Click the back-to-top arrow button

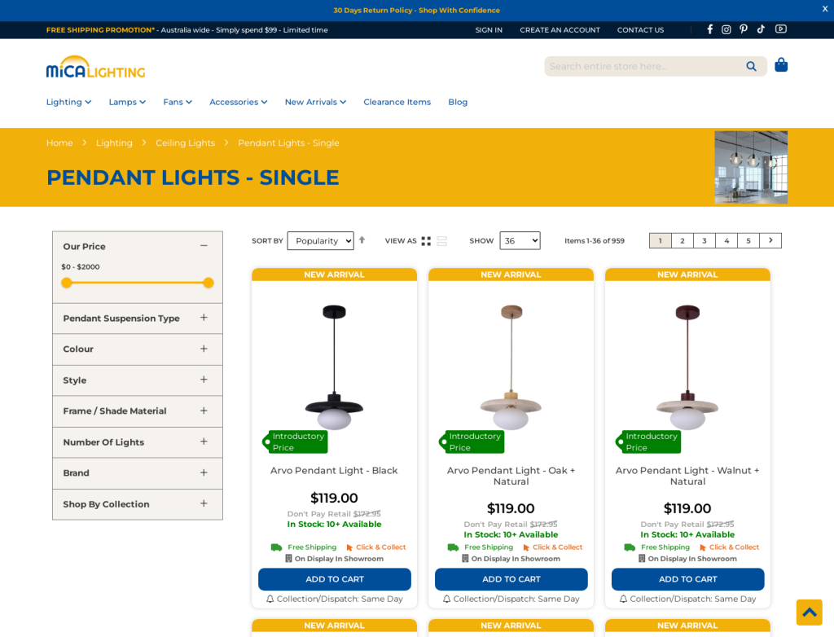[x=809, y=613]
